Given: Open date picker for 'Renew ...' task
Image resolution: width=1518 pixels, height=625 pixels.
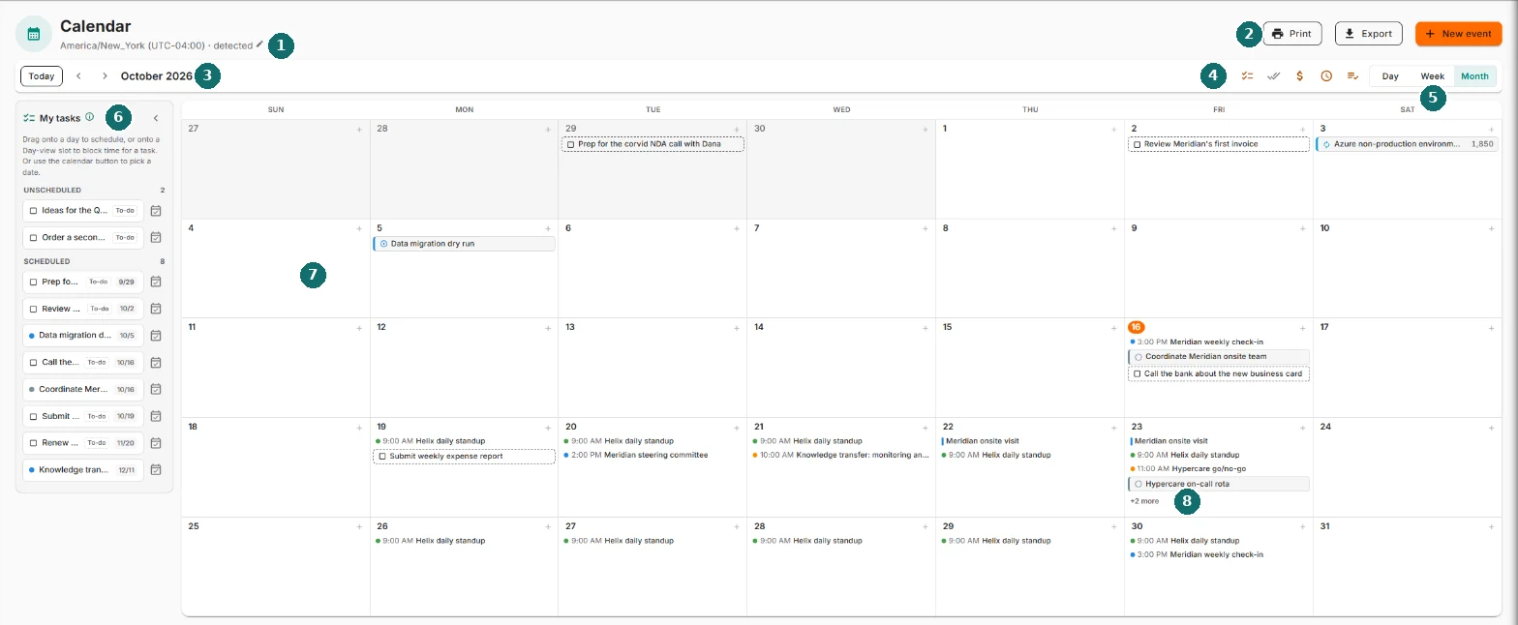Looking at the screenshot, I should (155, 443).
